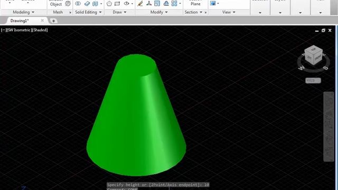Open the Shaded visual style menu
The width and height of the screenshot is (338, 190).
pyautogui.click(x=40, y=30)
